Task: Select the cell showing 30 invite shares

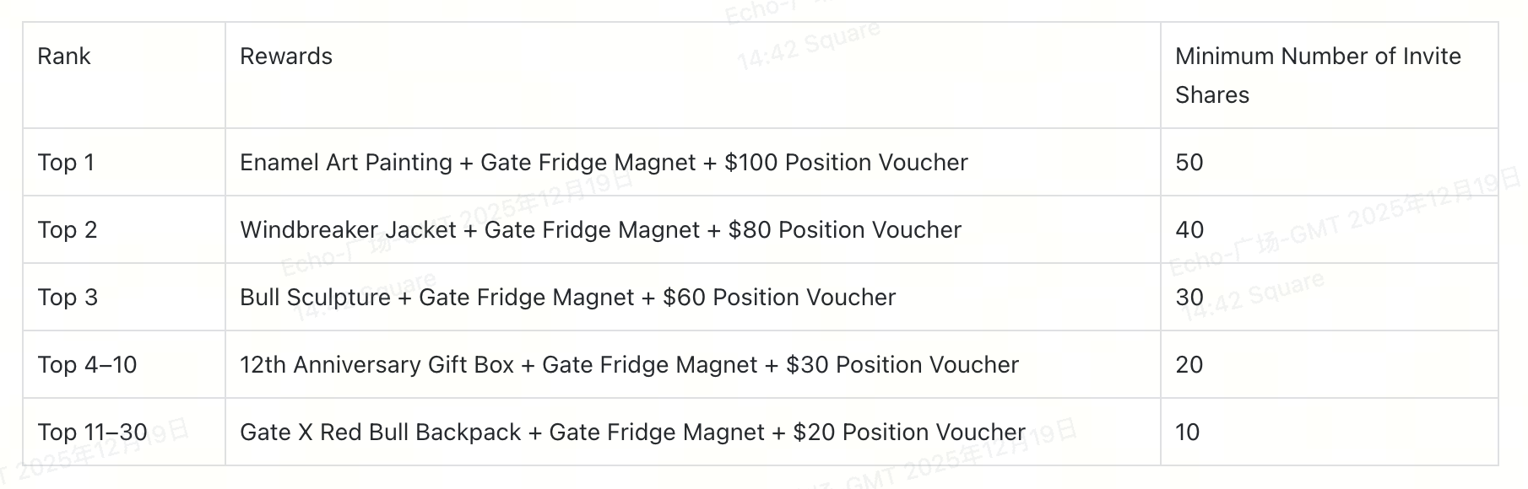Action: pos(1189,298)
